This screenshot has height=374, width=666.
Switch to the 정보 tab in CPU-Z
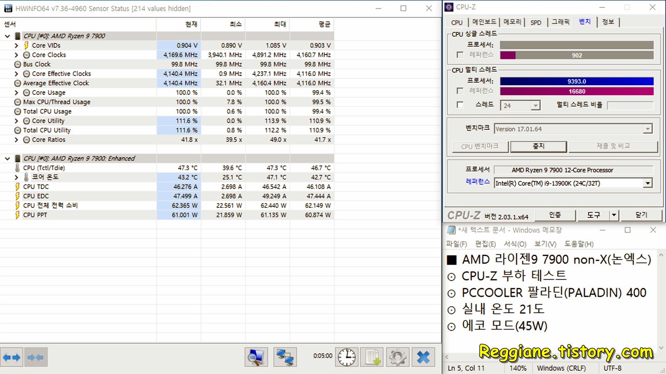(608, 22)
